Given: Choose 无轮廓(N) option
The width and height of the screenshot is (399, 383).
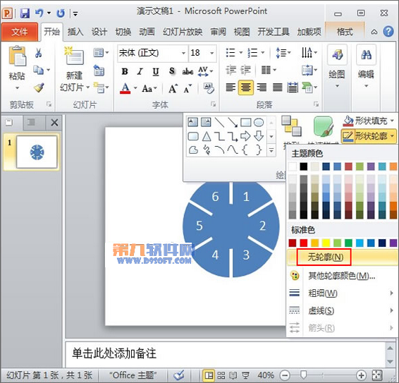Looking at the screenshot, I should click(343, 257).
